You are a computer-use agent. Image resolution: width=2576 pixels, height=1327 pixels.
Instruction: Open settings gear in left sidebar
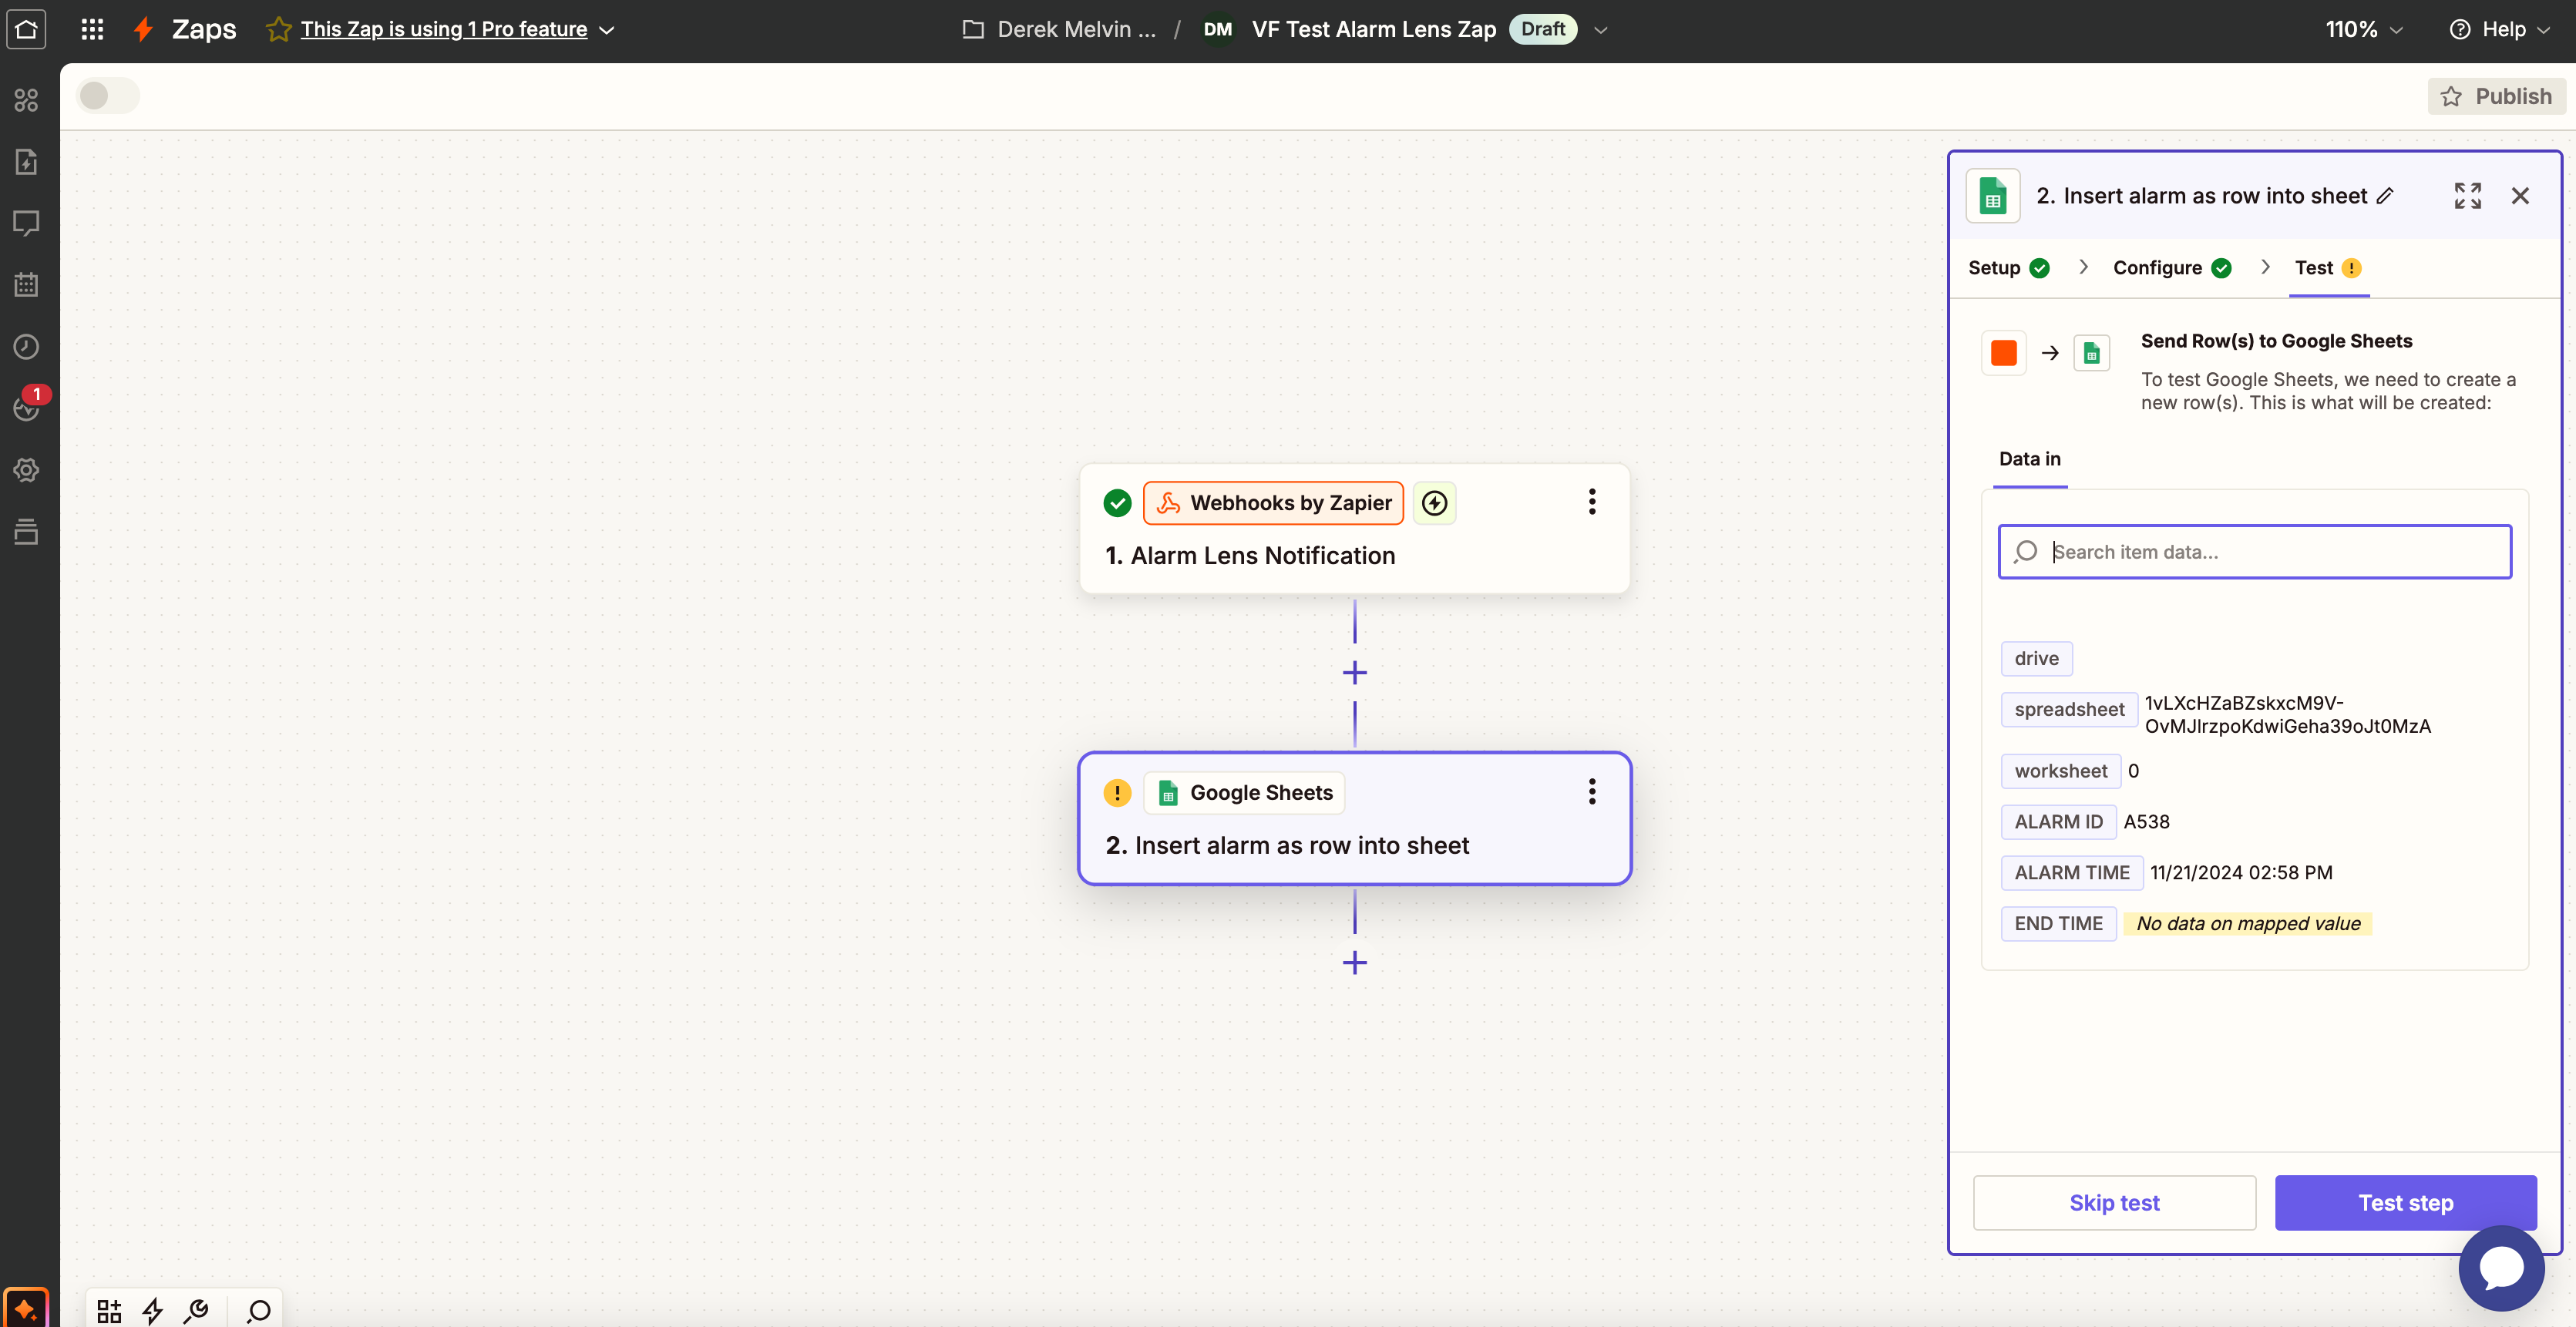click(x=26, y=470)
